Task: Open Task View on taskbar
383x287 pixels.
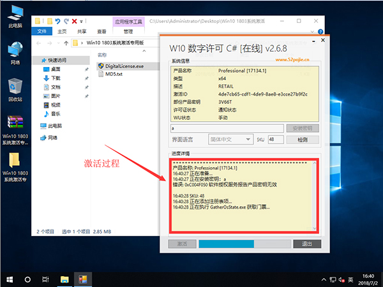Action: (45, 279)
